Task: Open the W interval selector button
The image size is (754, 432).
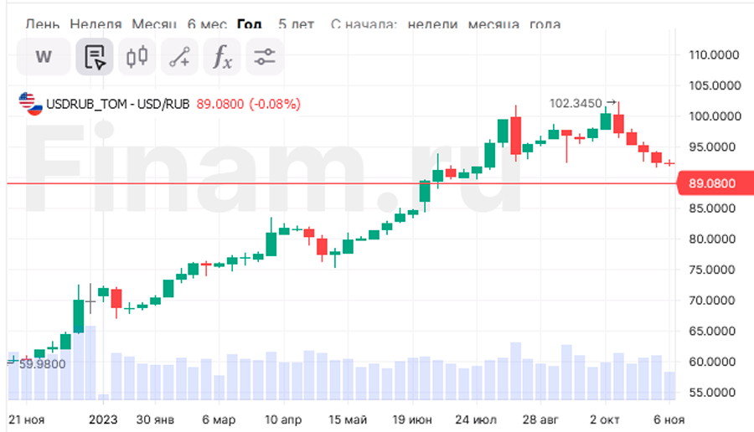Action: click(44, 57)
